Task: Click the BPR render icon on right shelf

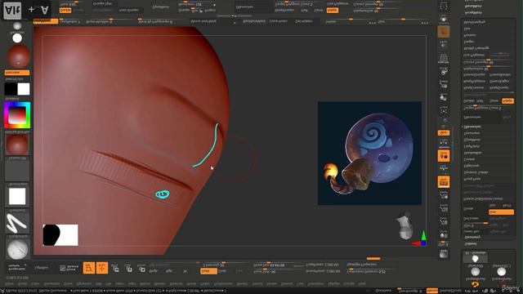Action: coord(444,254)
